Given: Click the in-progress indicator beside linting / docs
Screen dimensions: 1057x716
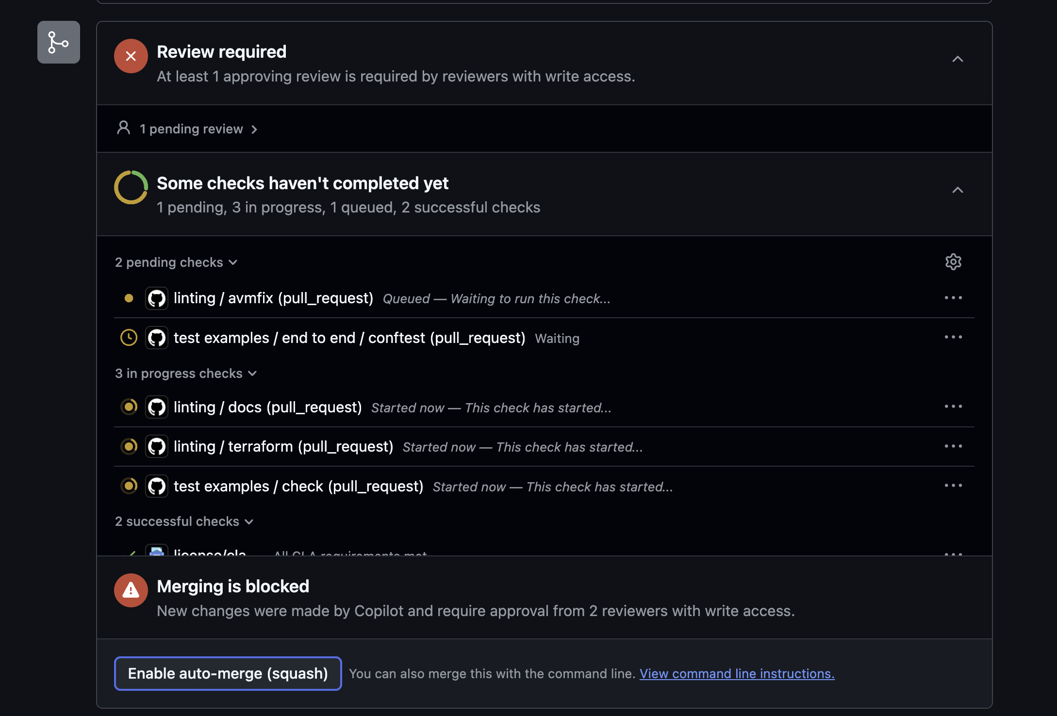Looking at the screenshot, I should coord(129,407).
